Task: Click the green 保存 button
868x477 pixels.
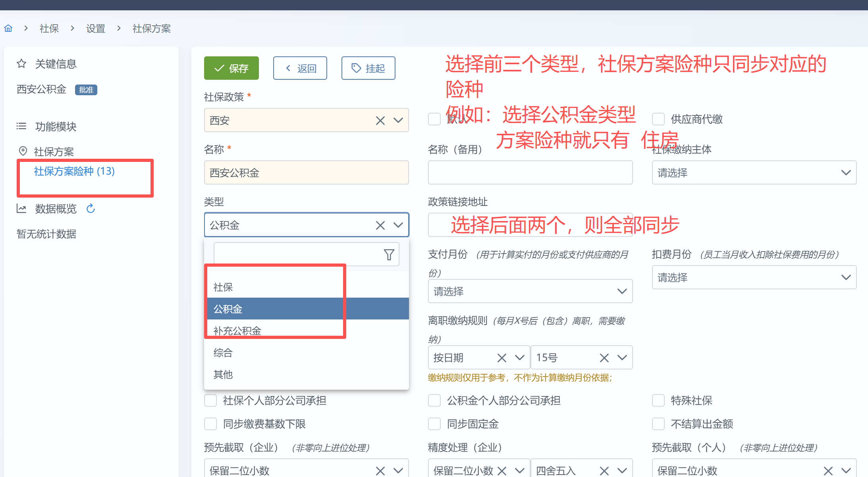Action: (231, 68)
